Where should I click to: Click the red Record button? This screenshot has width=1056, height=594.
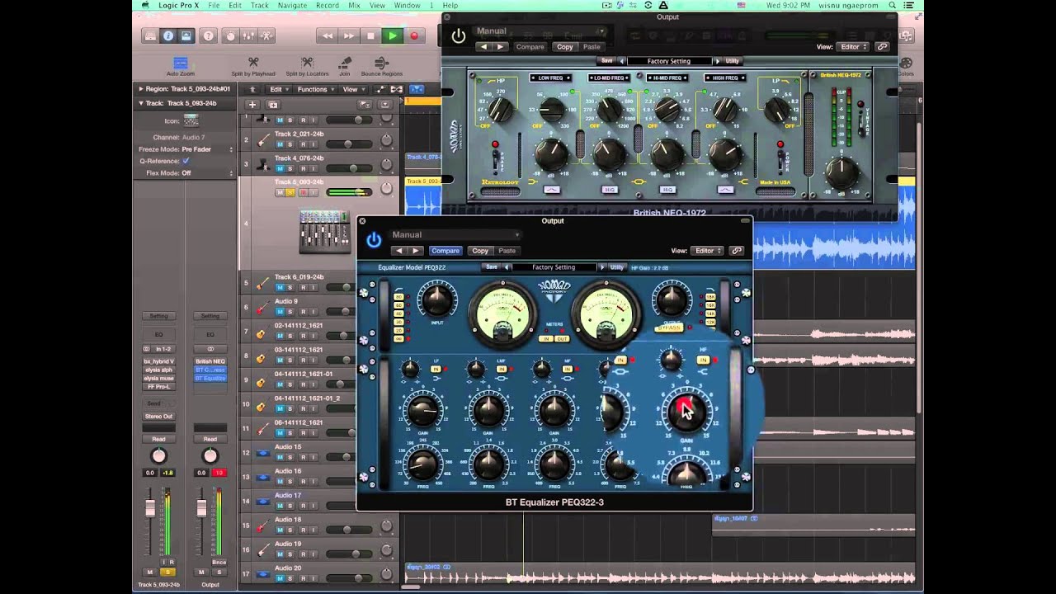pos(414,35)
